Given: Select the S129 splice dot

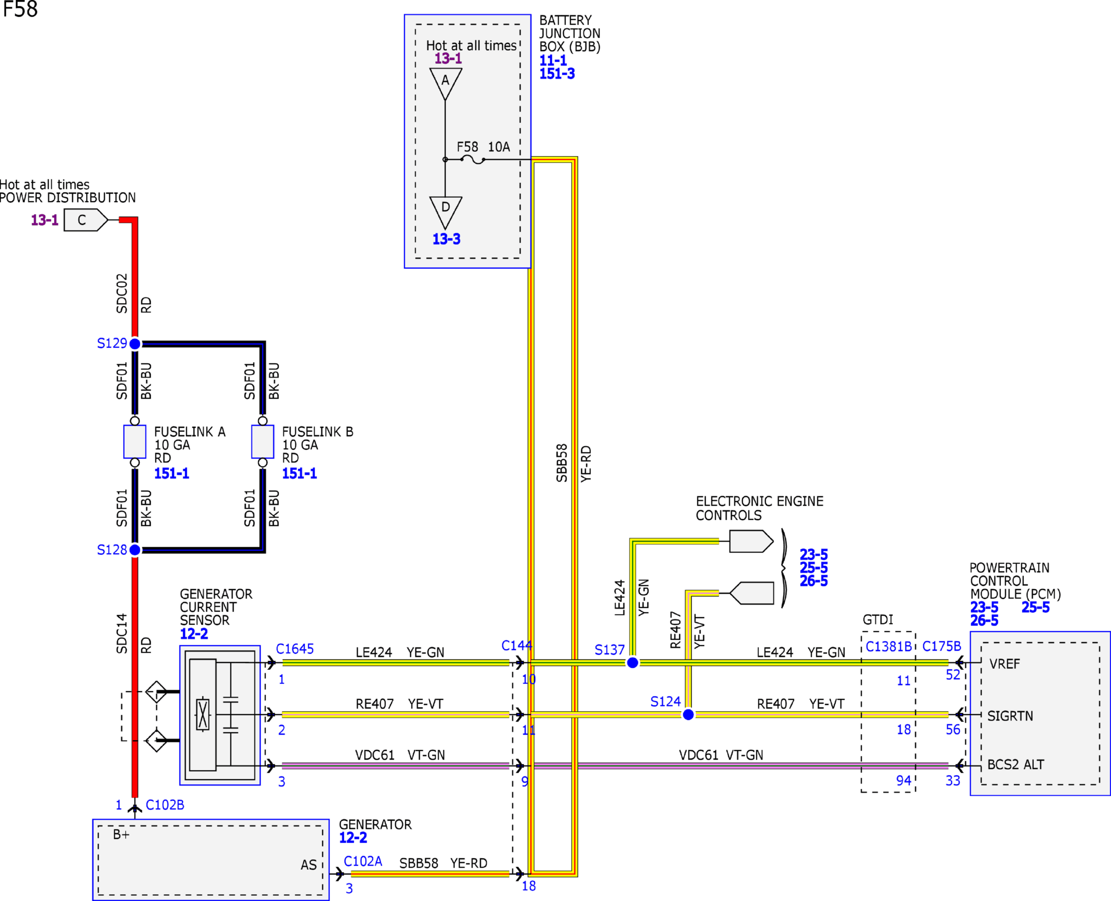Looking at the screenshot, I should [x=135, y=344].
